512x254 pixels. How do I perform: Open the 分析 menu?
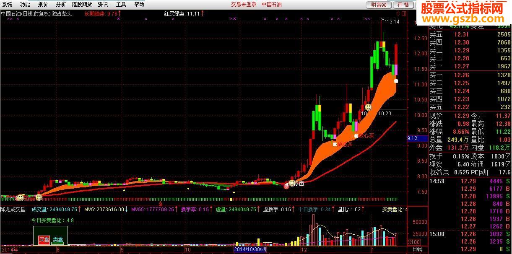point(61,5)
